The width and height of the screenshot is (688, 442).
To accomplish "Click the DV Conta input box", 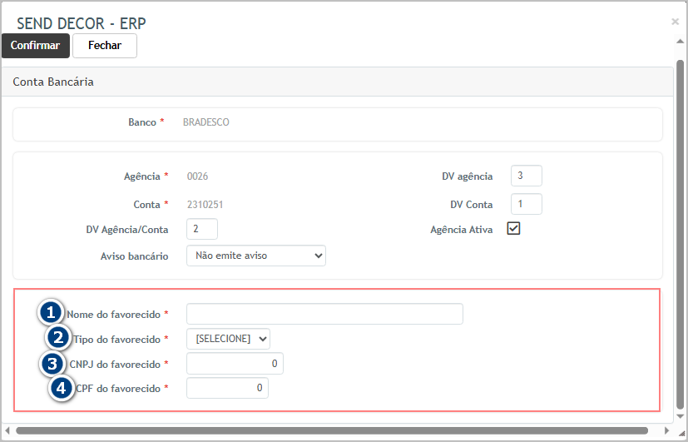I will tap(526, 204).
